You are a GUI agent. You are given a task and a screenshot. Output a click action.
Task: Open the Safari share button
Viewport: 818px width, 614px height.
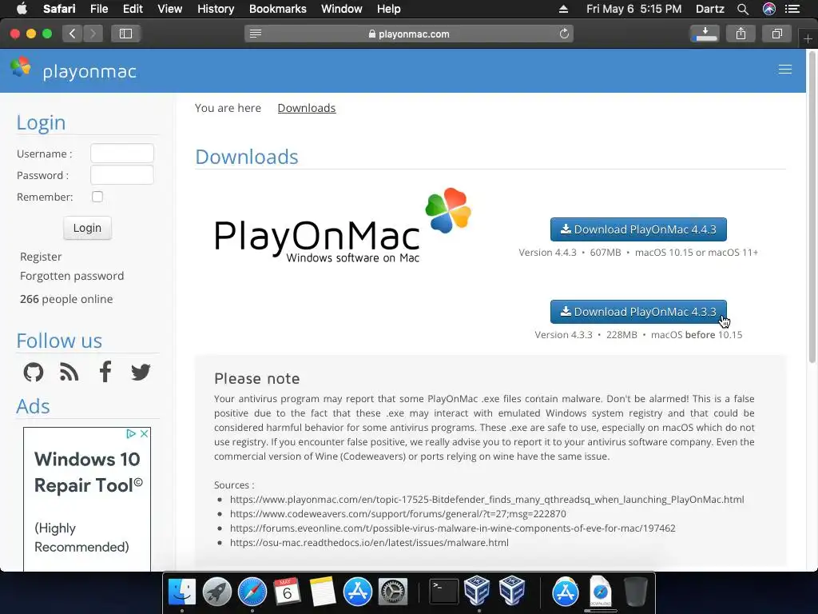click(x=741, y=34)
